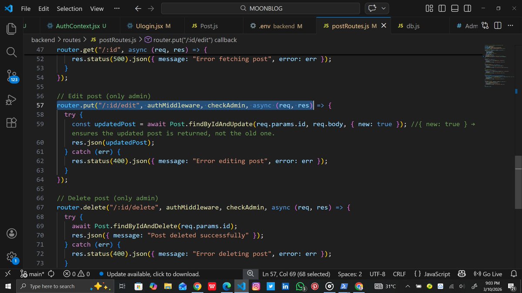Open problems via errors and warnings counter

77,274
